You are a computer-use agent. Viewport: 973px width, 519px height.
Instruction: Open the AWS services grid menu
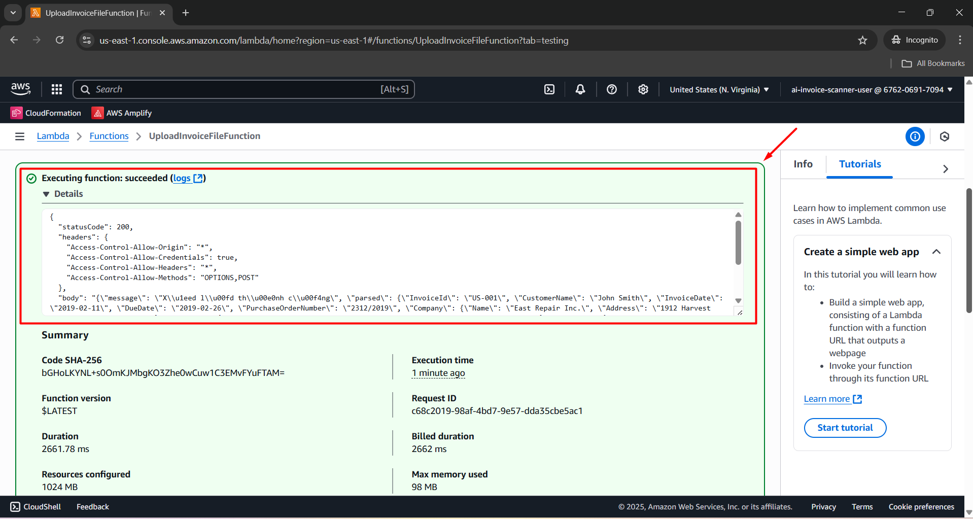(x=57, y=89)
